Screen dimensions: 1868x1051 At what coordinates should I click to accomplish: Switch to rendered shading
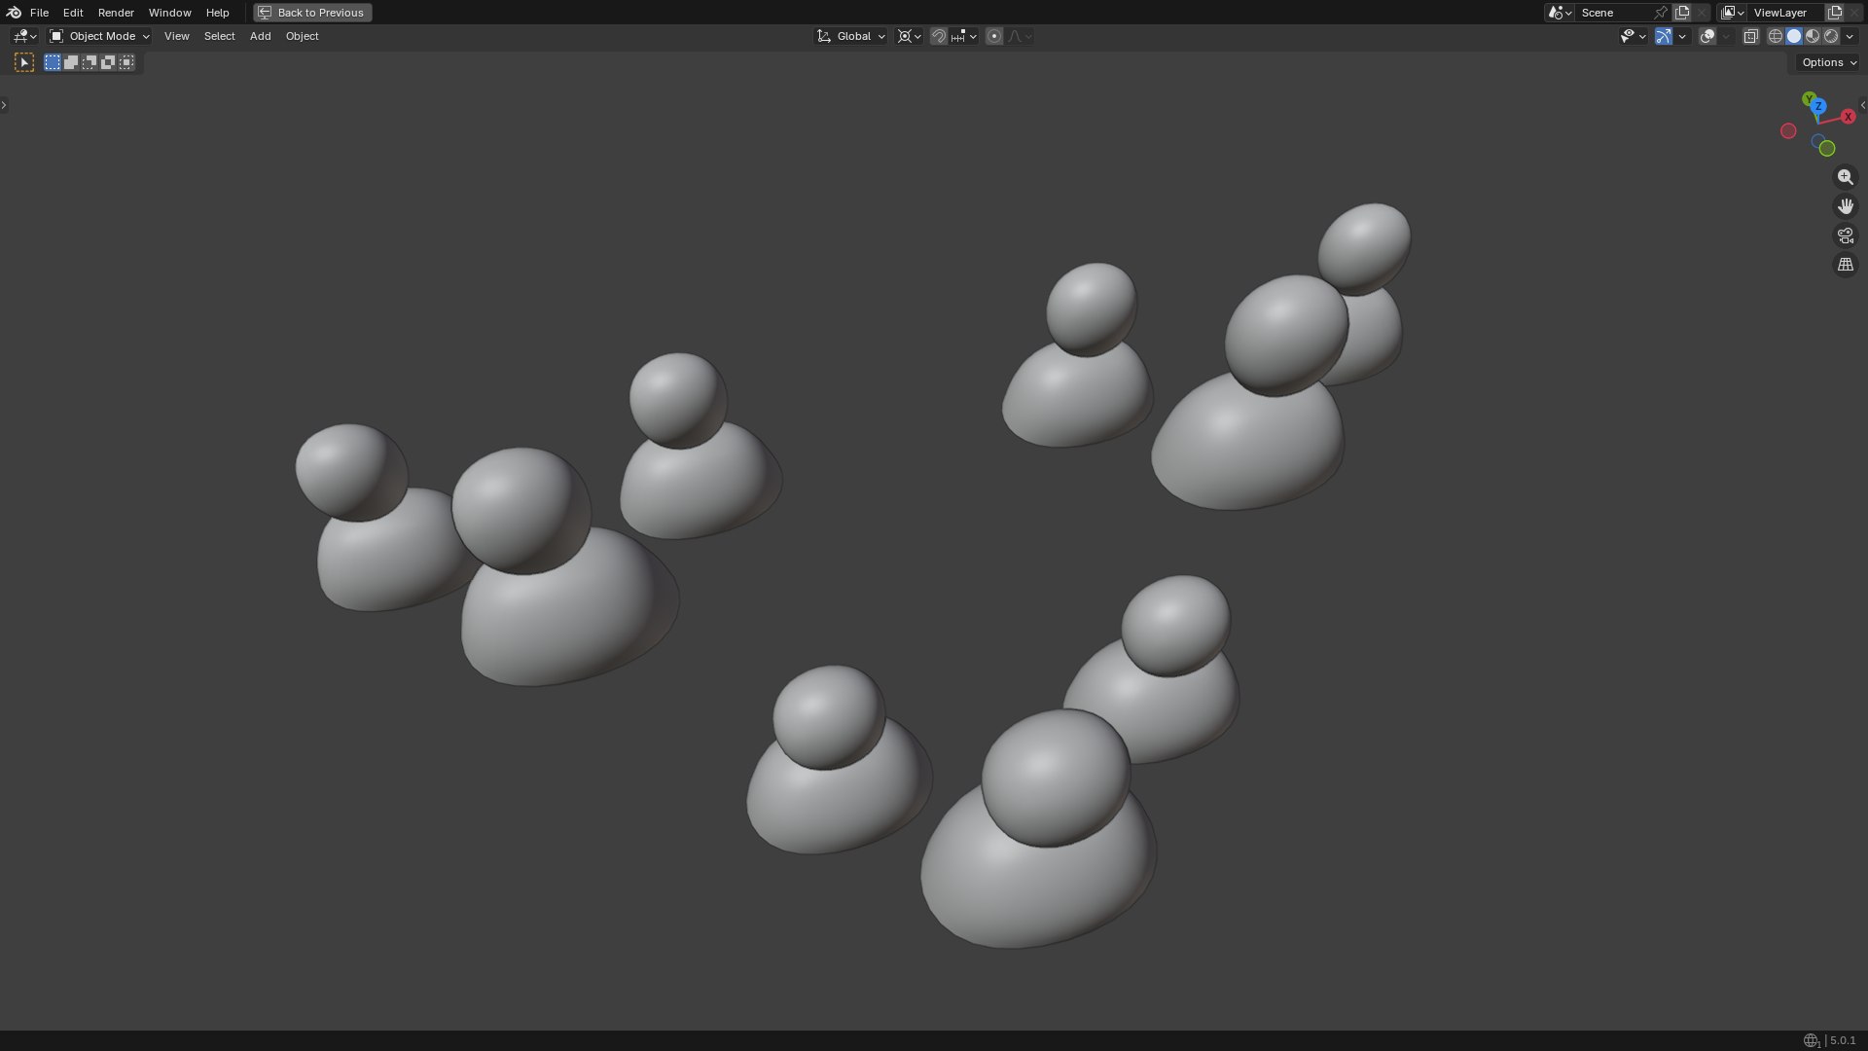point(1831,36)
